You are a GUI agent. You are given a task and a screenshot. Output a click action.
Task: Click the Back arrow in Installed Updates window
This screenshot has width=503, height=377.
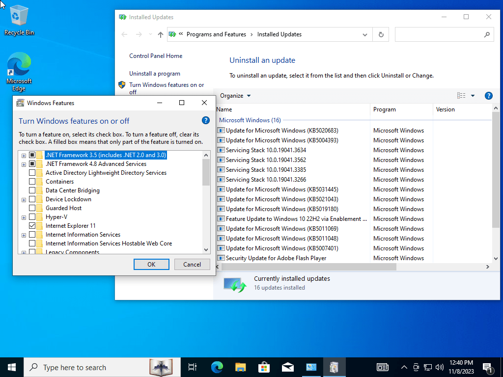click(x=124, y=34)
